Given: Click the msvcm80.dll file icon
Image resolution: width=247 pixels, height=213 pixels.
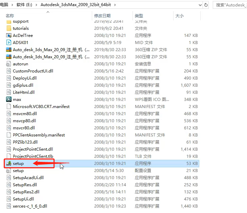Looking at the screenshot, I should click(x=9, y=114).
